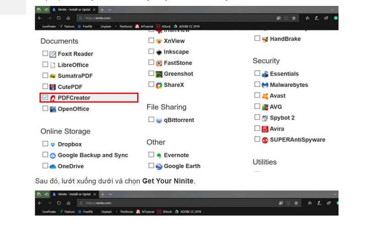Tick the Google Earth checkbox
This screenshot has height=225, width=366.
point(151,166)
